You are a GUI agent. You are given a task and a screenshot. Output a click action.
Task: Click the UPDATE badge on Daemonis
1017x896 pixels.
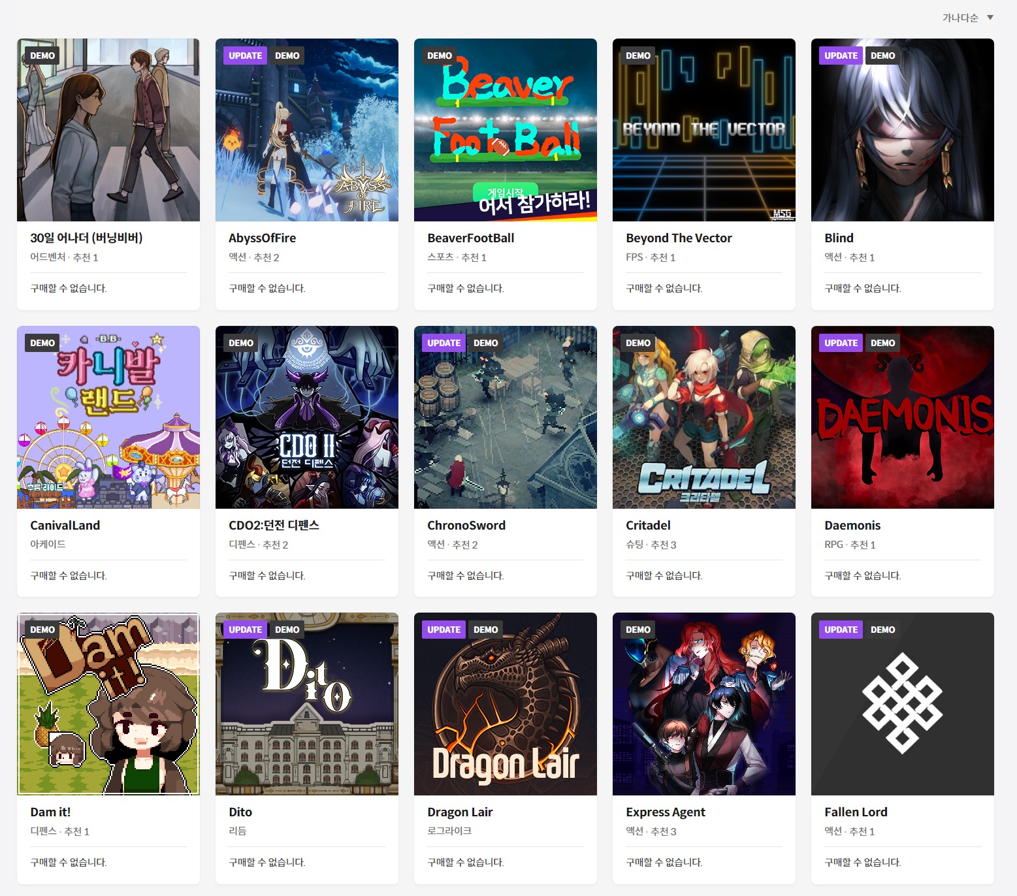tap(841, 343)
